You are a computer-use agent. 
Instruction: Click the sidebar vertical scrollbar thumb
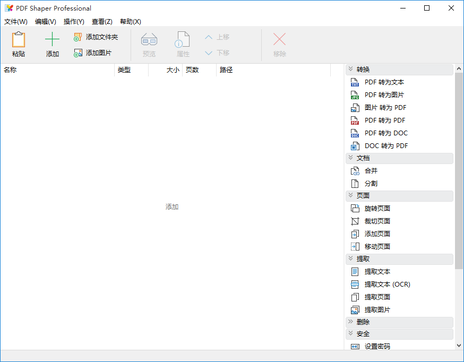click(x=459, y=171)
